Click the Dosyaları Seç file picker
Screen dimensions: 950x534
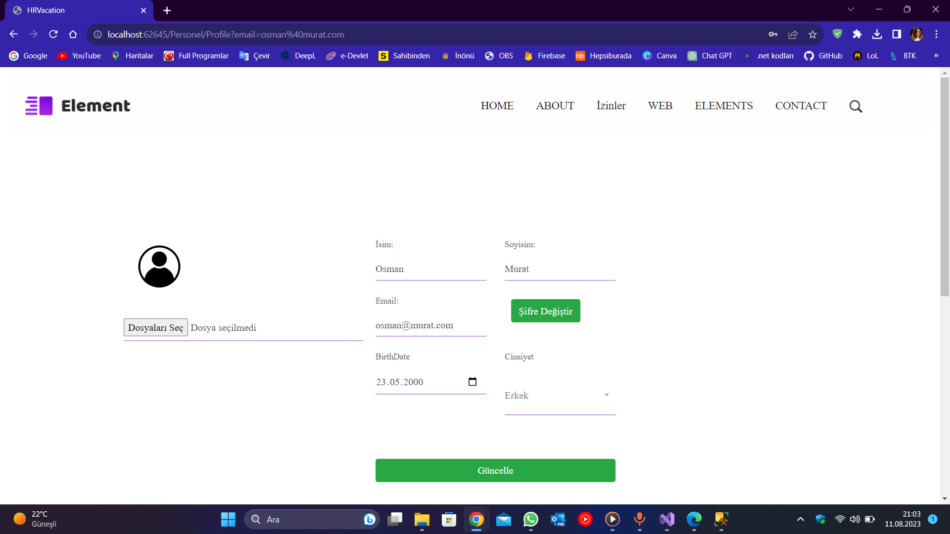[155, 327]
